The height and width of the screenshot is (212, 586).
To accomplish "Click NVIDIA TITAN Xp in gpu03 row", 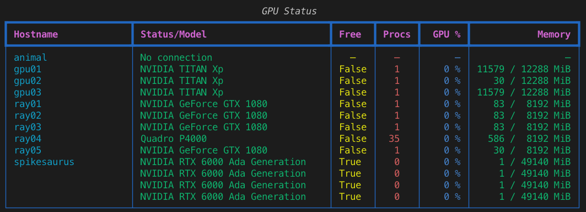I will point(181,93).
